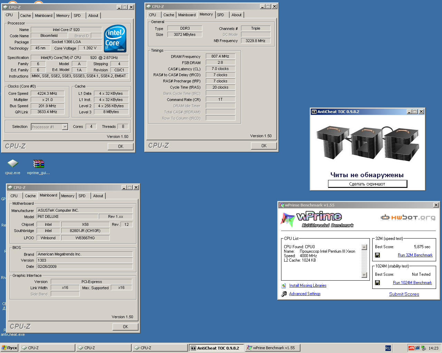Click the Threads count field showing 8

[x=123, y=127]
